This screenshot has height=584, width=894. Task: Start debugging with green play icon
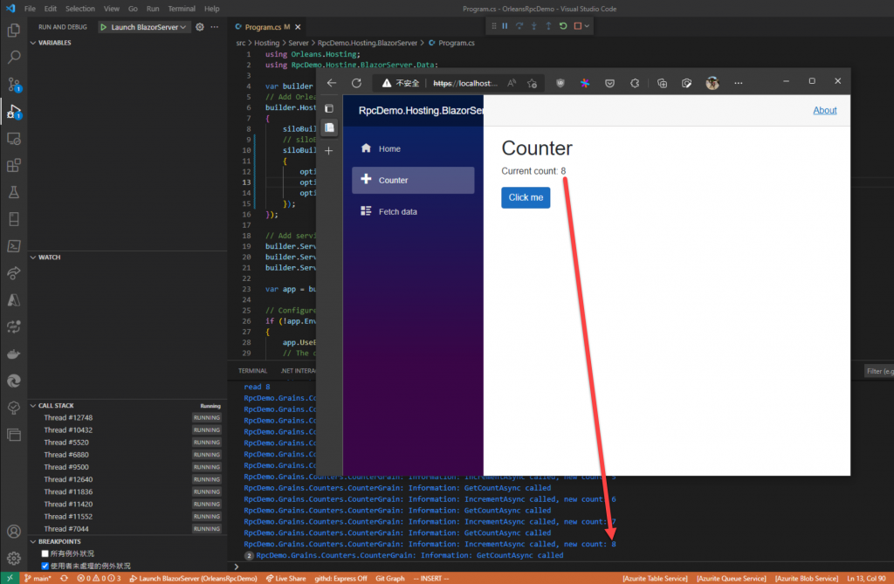click(x=104, y=27)
